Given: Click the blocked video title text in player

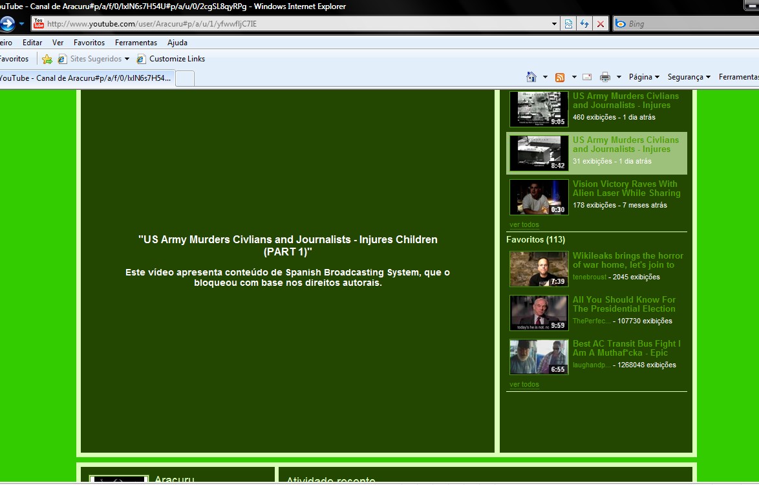Looking at the screenshot, I should 288,245.
